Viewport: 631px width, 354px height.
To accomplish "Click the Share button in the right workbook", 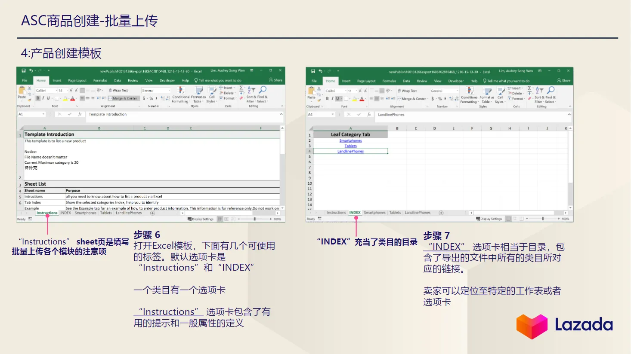I will coord(563,80).
